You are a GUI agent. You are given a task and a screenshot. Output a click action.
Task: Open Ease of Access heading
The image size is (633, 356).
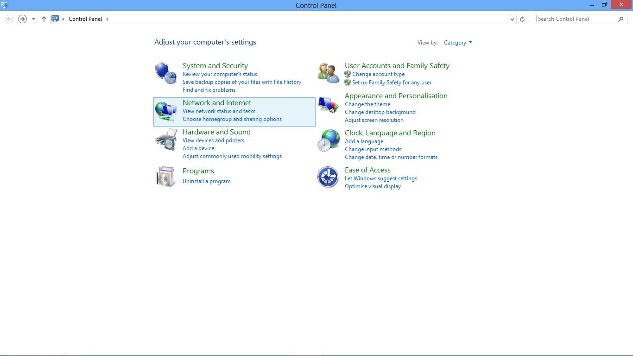click(x=367, y=170)
